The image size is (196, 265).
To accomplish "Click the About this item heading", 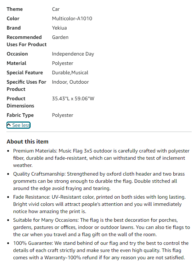I will point(27,142).
